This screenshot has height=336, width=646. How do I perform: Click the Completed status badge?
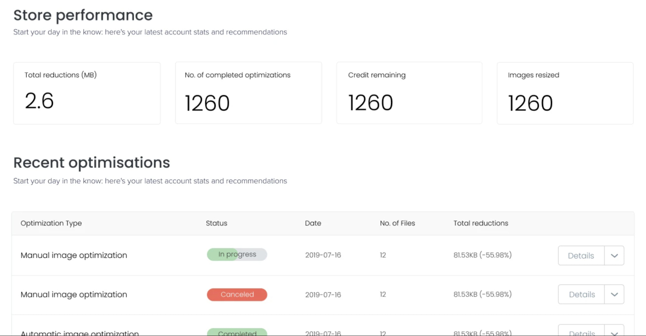237,332
